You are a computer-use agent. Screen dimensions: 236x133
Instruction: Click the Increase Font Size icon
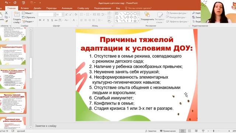66,14
